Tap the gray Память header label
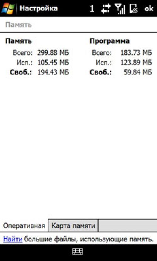157x261 pixels. point(19,25)
